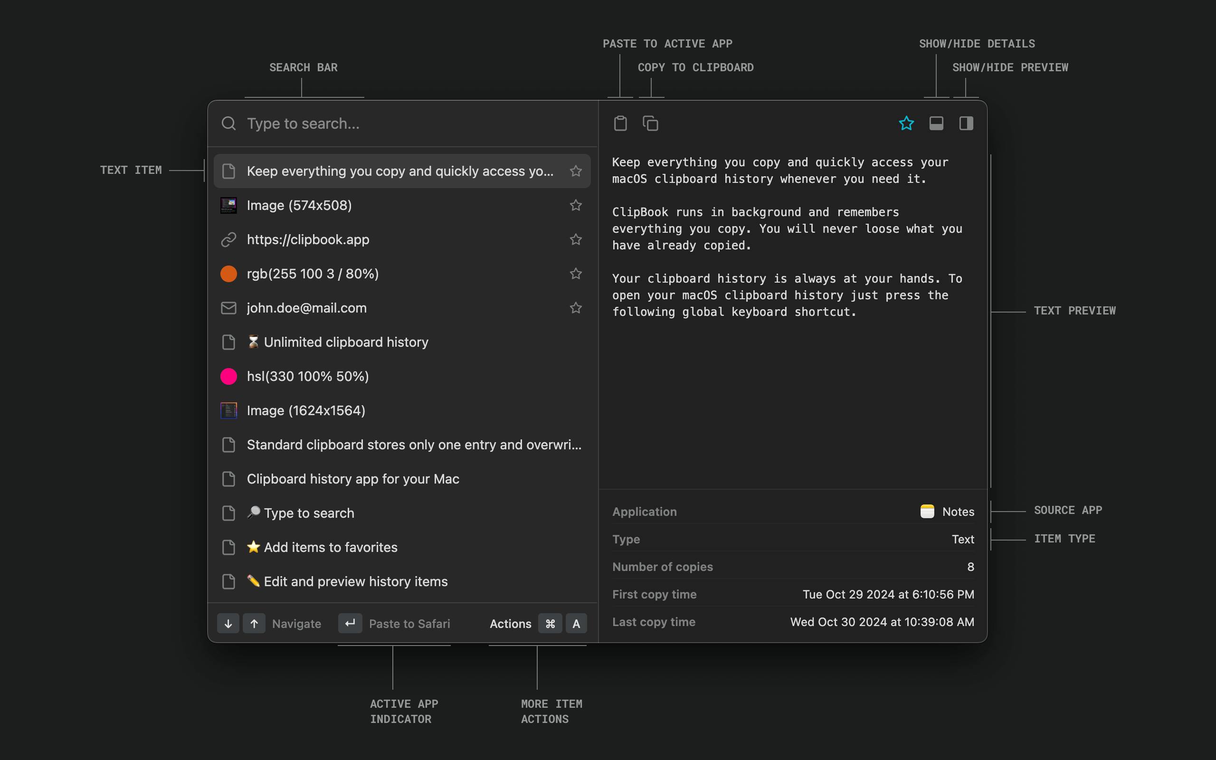Click document icon of 'Standard clipboard stores' item
Viewport: 1216px width, 760px height.
click(228, 444)
